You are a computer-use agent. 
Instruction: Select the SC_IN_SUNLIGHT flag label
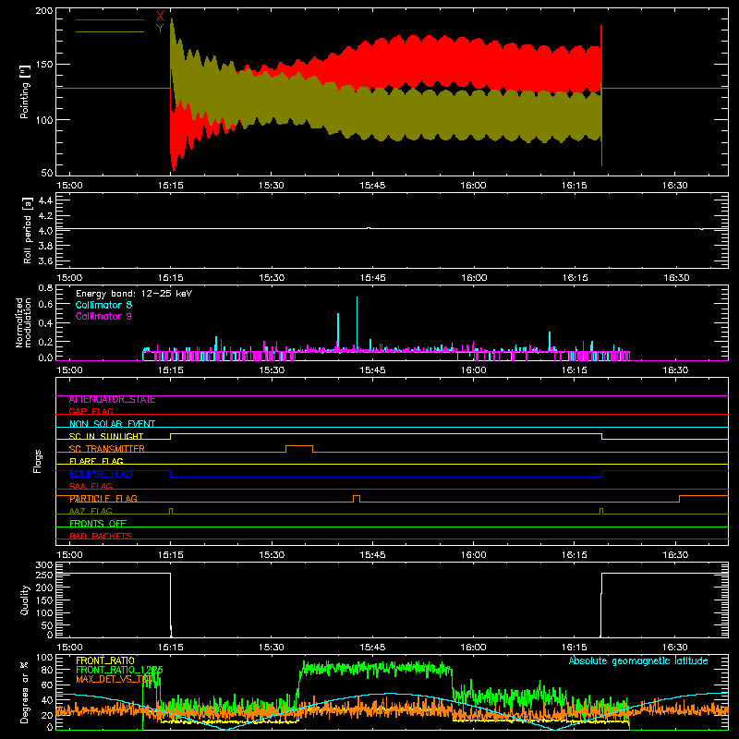pos(106,436)
